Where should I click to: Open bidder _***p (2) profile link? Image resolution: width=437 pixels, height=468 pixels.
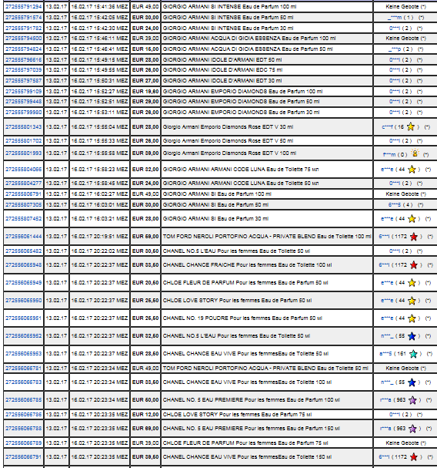pyautogui.click(x=394, y=49)
